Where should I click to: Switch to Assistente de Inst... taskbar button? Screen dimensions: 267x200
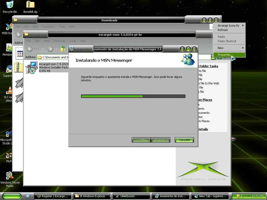[x=171, y=196]
